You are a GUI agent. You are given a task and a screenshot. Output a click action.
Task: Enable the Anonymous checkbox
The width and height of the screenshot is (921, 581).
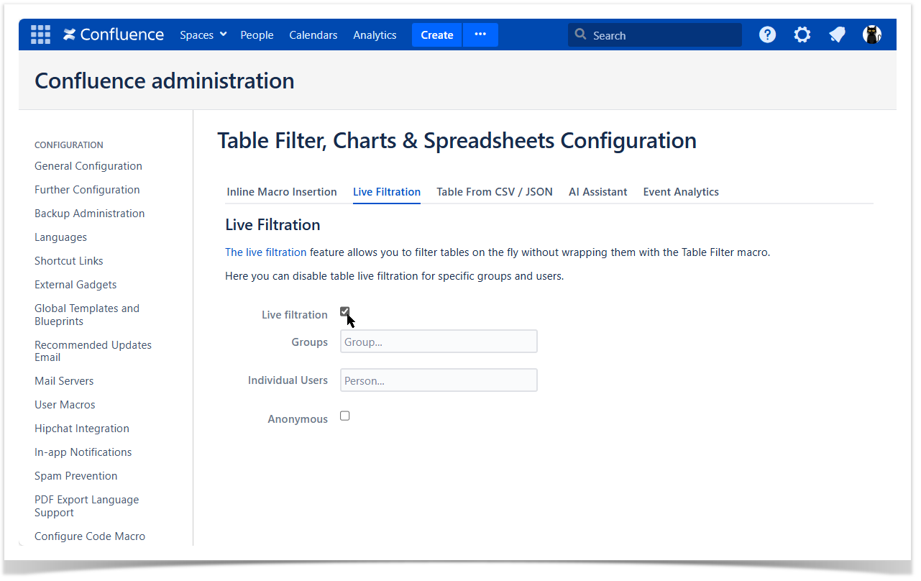(344, 416)
